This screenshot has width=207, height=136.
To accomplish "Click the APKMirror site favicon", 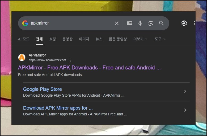I will pos(22,58).
